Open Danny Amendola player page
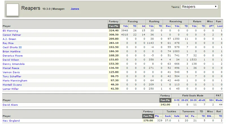Screen dimensions: 226x124 click(14, 64)
